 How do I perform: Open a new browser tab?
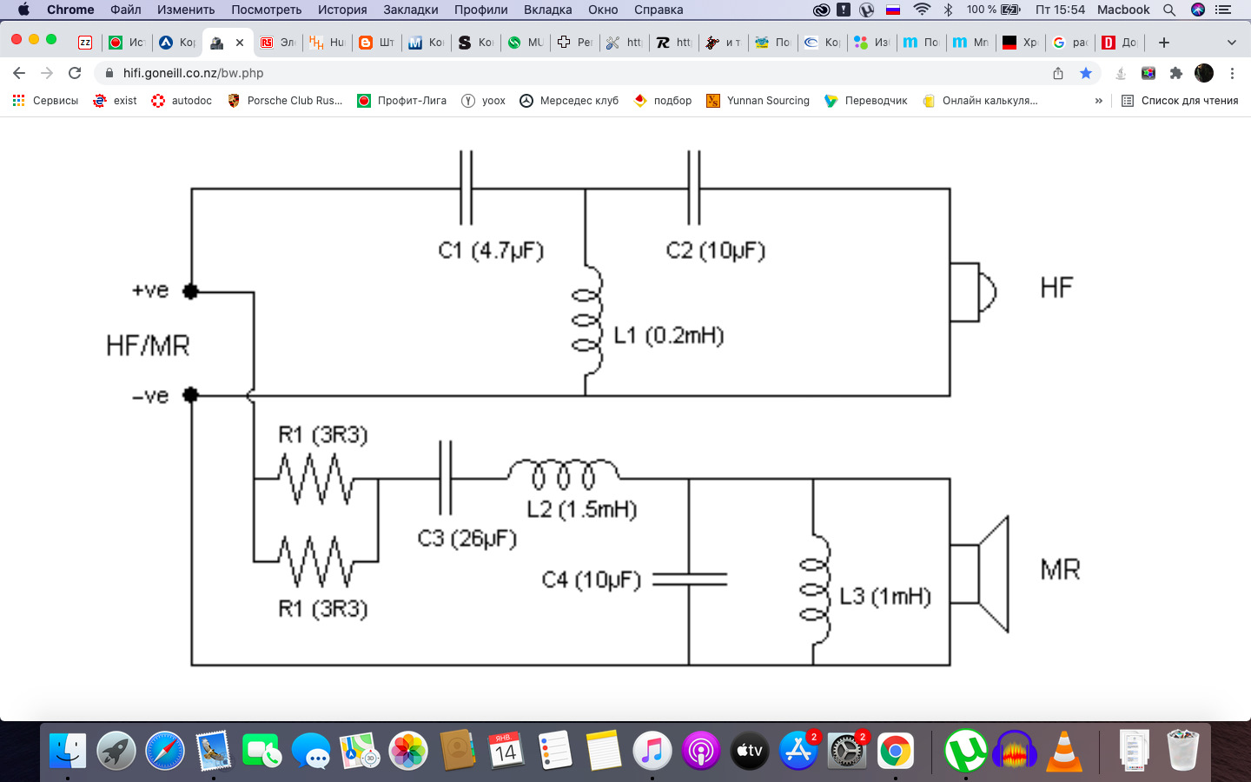tap(1164, 42)
